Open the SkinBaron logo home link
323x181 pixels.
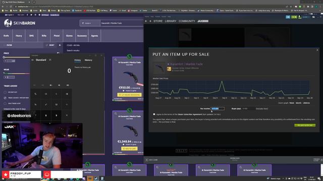tap(20, 23)
